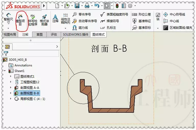Viewport: 196px width, 130px height.
Task: Select 剖面视图 B-B in the tree
Action: click(x=27, y=93)
